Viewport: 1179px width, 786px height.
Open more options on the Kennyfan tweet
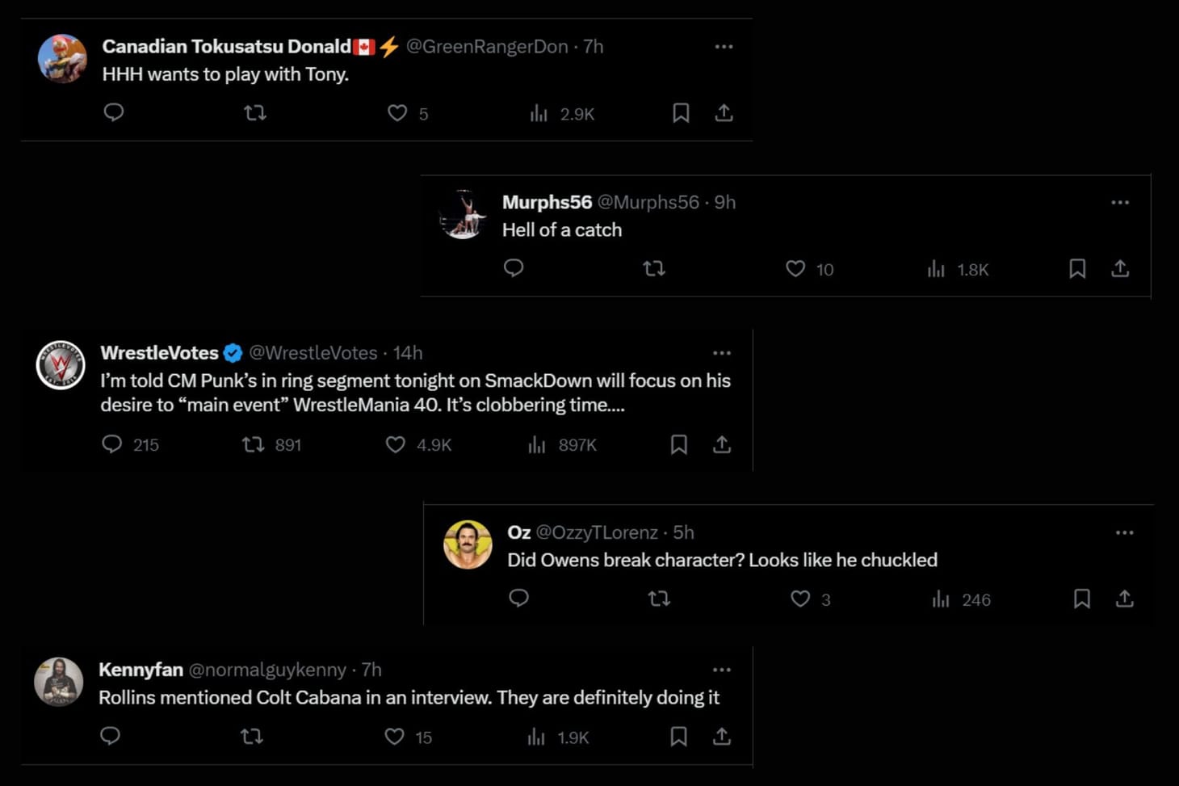[721, 670]
